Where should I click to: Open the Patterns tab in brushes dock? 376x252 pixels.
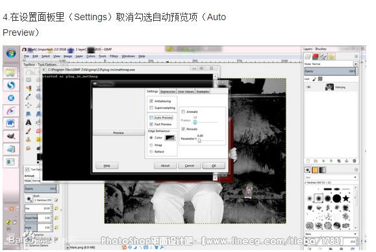pyautogui.click(x=315, y=170)
